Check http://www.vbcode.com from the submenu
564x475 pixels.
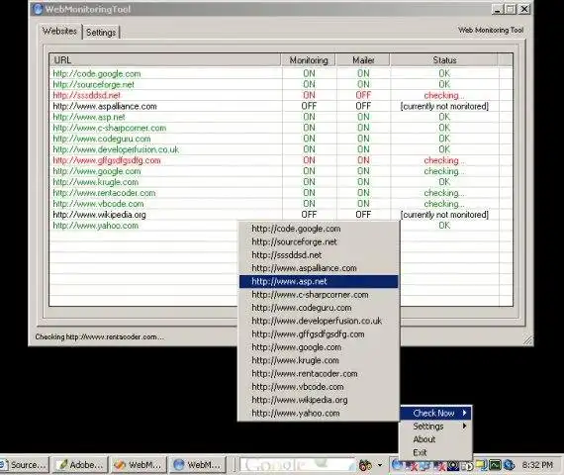pyautogui.click(x=319, y=387)
